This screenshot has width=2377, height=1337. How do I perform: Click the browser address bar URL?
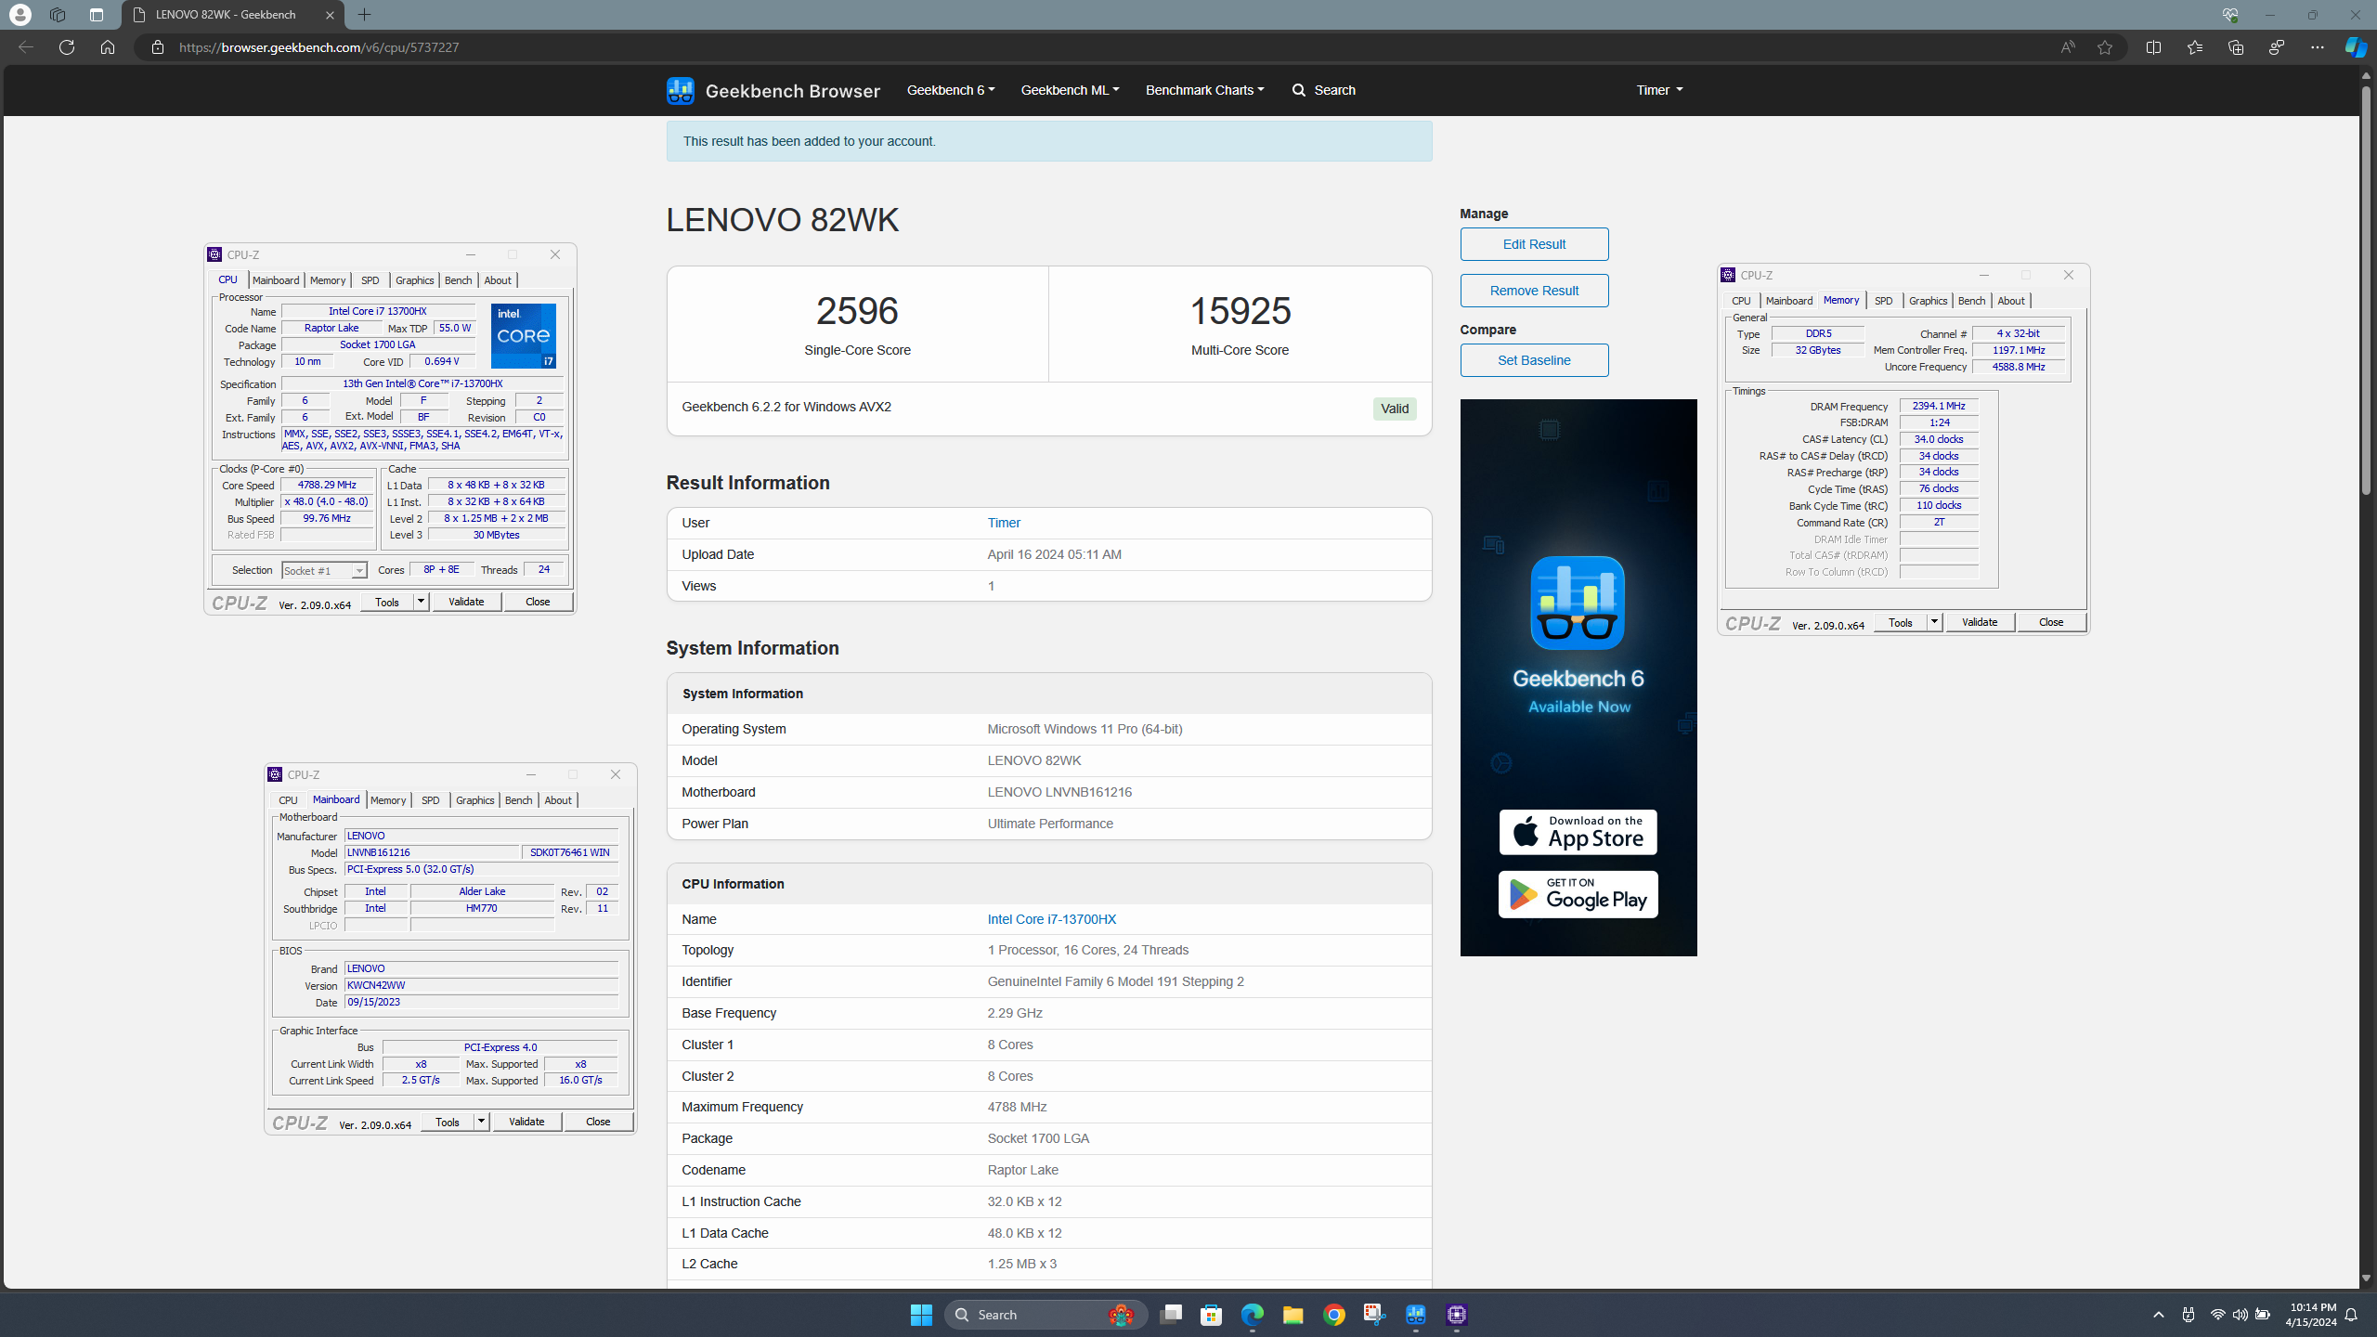tap(318, 47)
